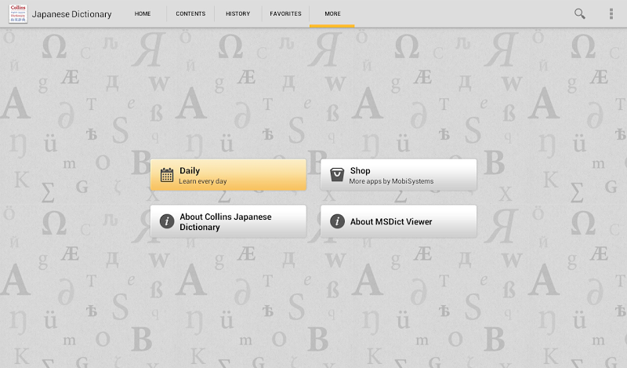Click the calendar icon on Daily
Image resolution: width=627 pixels, height=368 pixels.
[167, 175]
